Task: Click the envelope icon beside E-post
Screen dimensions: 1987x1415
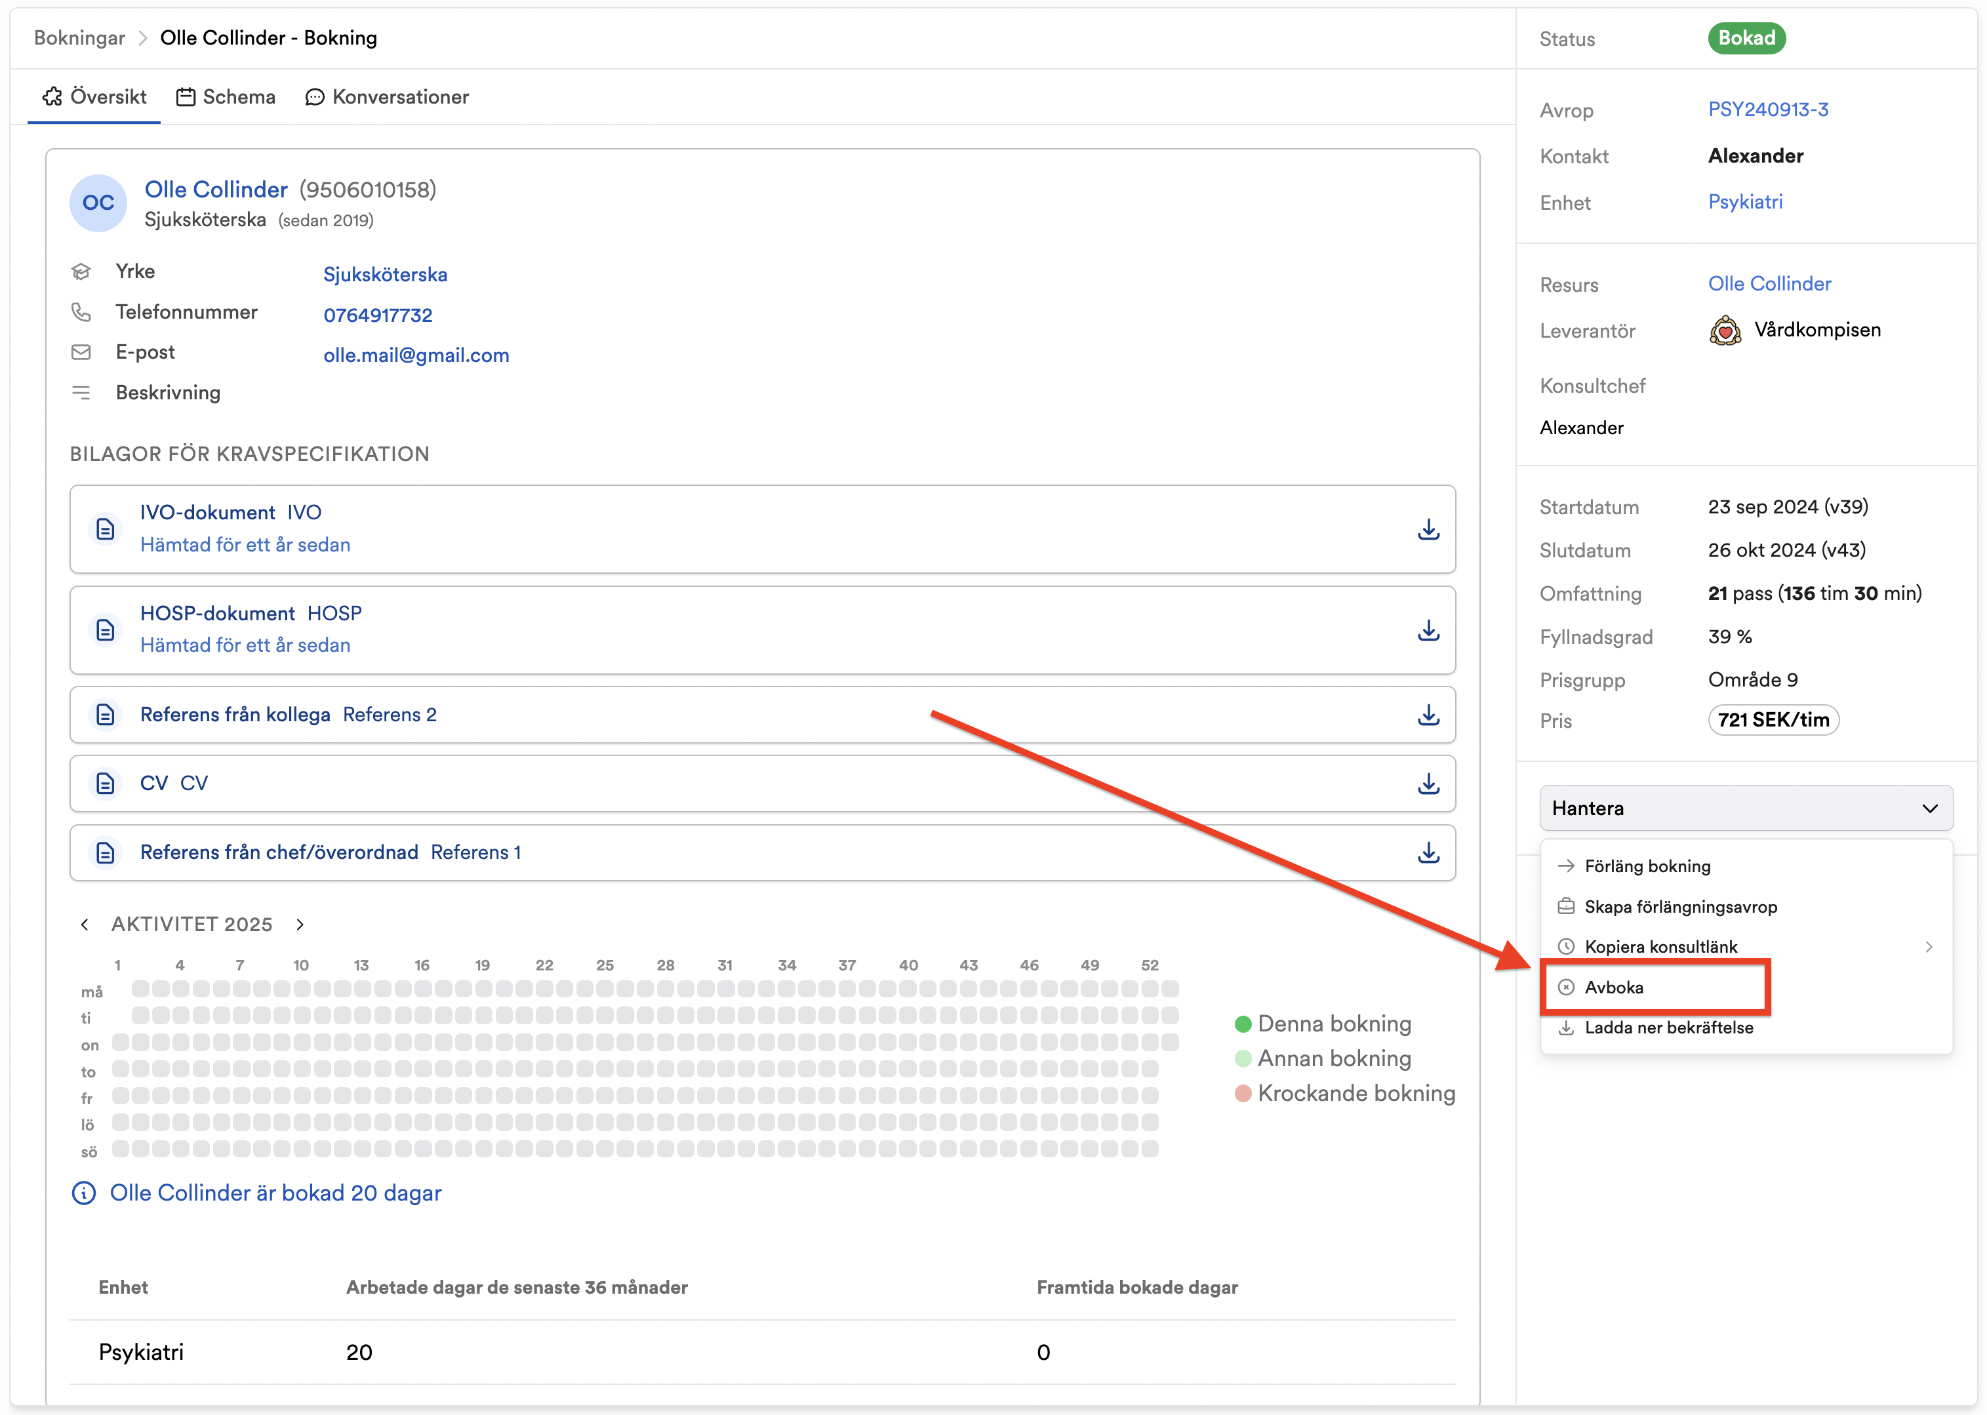Action: (x=81, y=352)
